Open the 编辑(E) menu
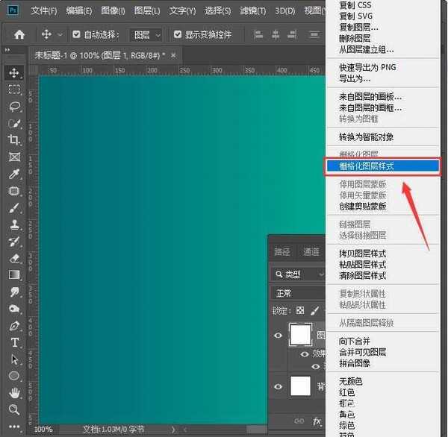Screen dimensions: 448x437 click(x=78, y=10)
